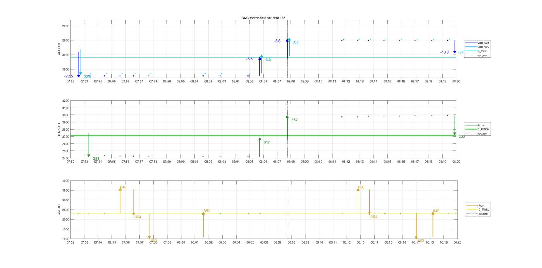Click the cyan VBD arrow labeled -5.2

coord(289,47)
